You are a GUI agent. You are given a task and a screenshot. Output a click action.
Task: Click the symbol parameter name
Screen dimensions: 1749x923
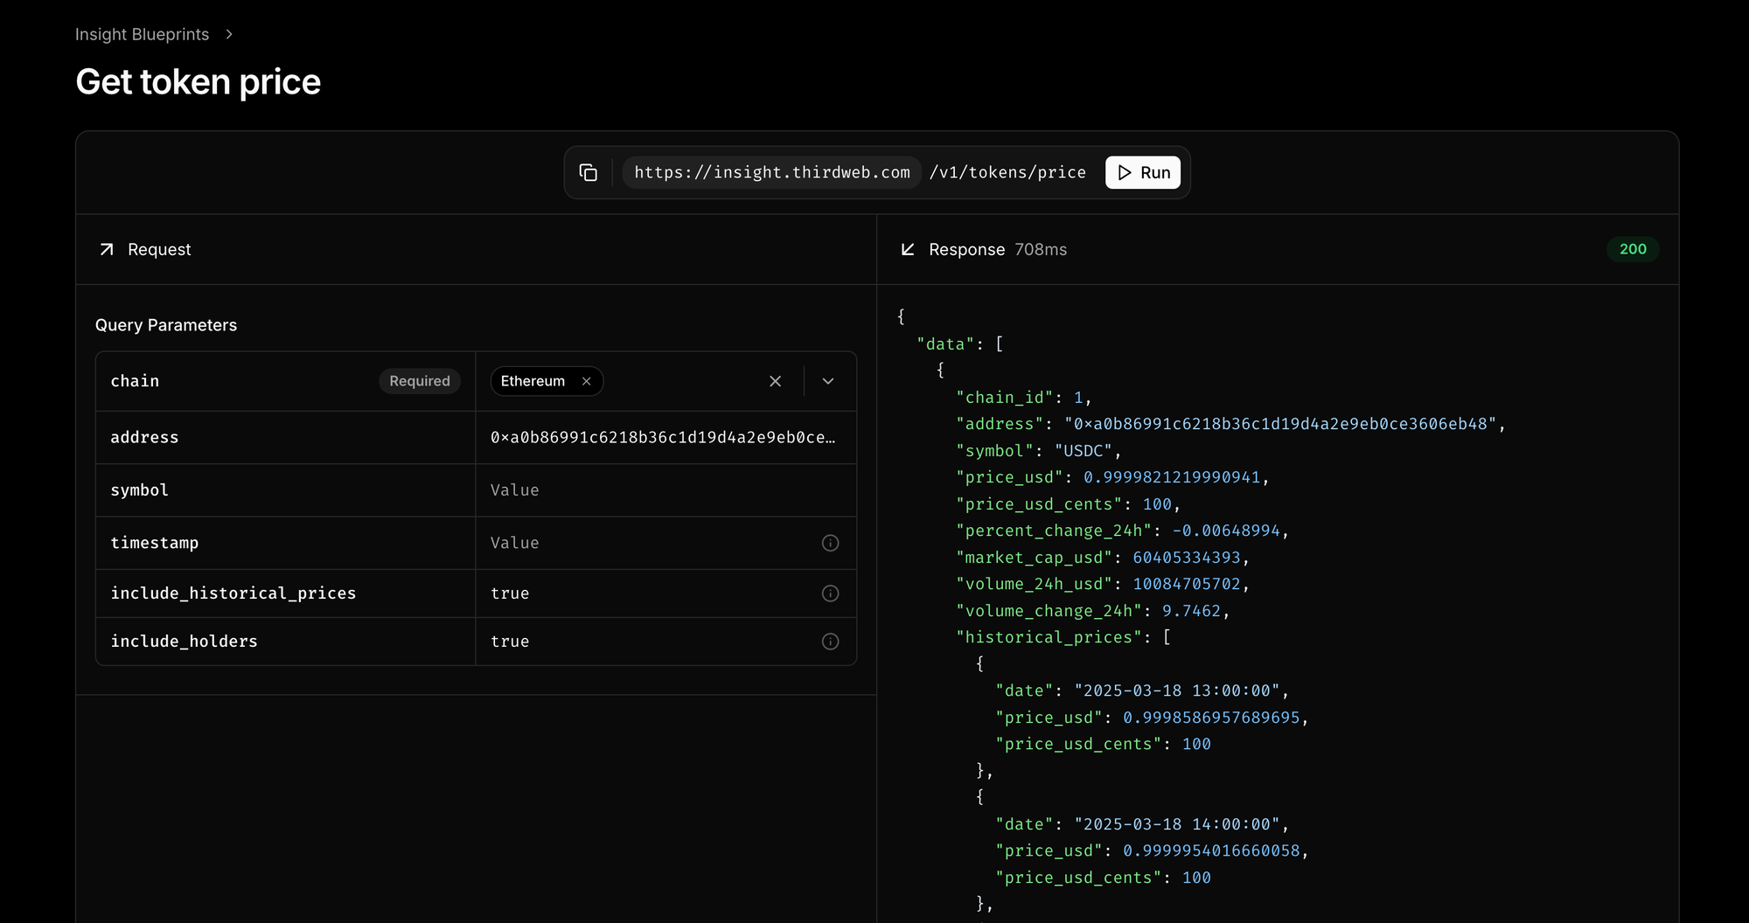tap(139, 490)
